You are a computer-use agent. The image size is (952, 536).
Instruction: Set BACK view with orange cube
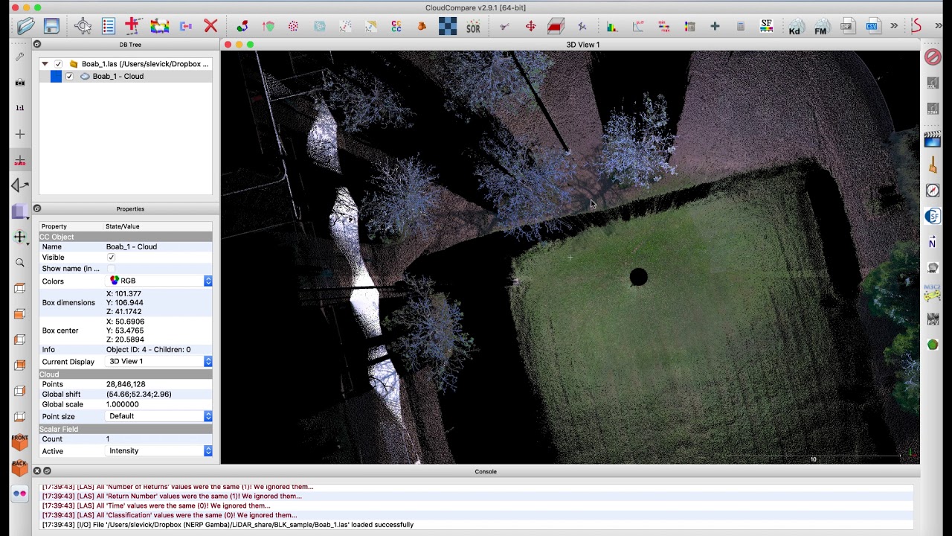20,468
